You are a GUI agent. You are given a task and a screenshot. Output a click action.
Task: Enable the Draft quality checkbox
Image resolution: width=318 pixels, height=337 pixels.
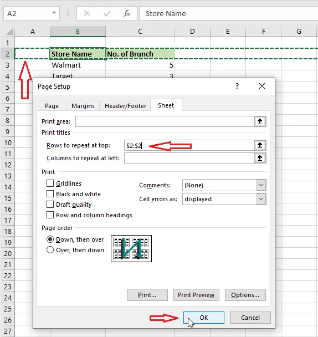[50, 205]
